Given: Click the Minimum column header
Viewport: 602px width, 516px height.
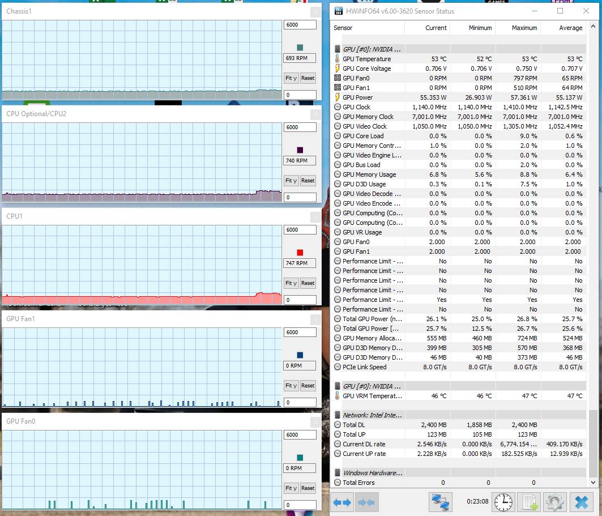Looking at the screenshot, I should point(473,28).
